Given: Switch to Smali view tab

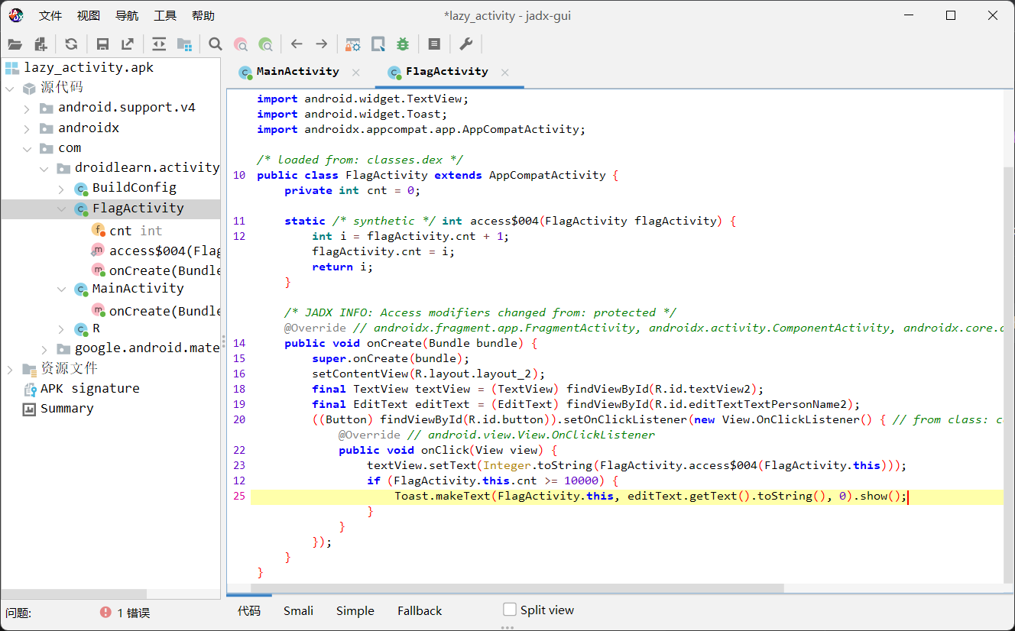Looking at the screenshot, I should (x=298, y=610).
